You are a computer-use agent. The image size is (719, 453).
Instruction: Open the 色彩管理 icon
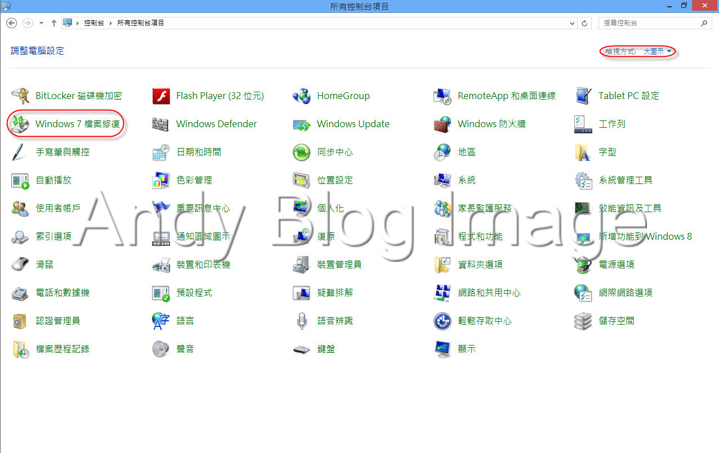[161, 180]
